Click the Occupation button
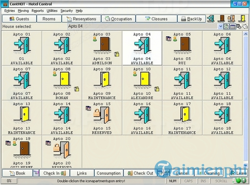The image size is (250, 185). (118, 19)
